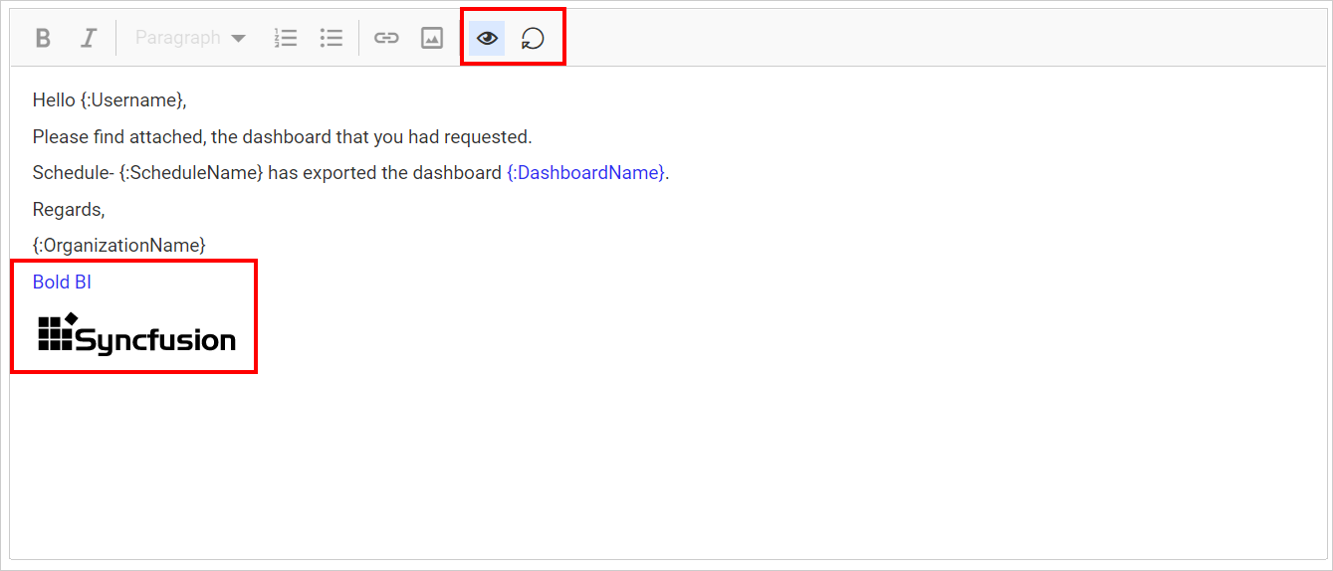The height and width of the screenshot is (571, 1333).
Task: Select the {:ScheduleName} placeholder text
Action: click(x=191, y=172)
